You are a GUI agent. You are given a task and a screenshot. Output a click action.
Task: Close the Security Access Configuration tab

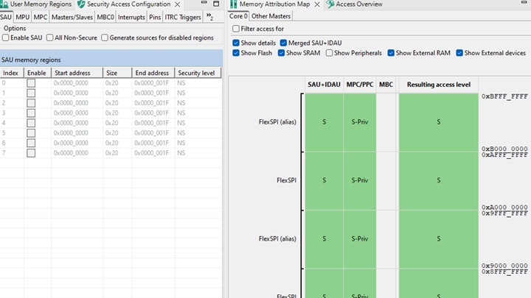(178, 4)
